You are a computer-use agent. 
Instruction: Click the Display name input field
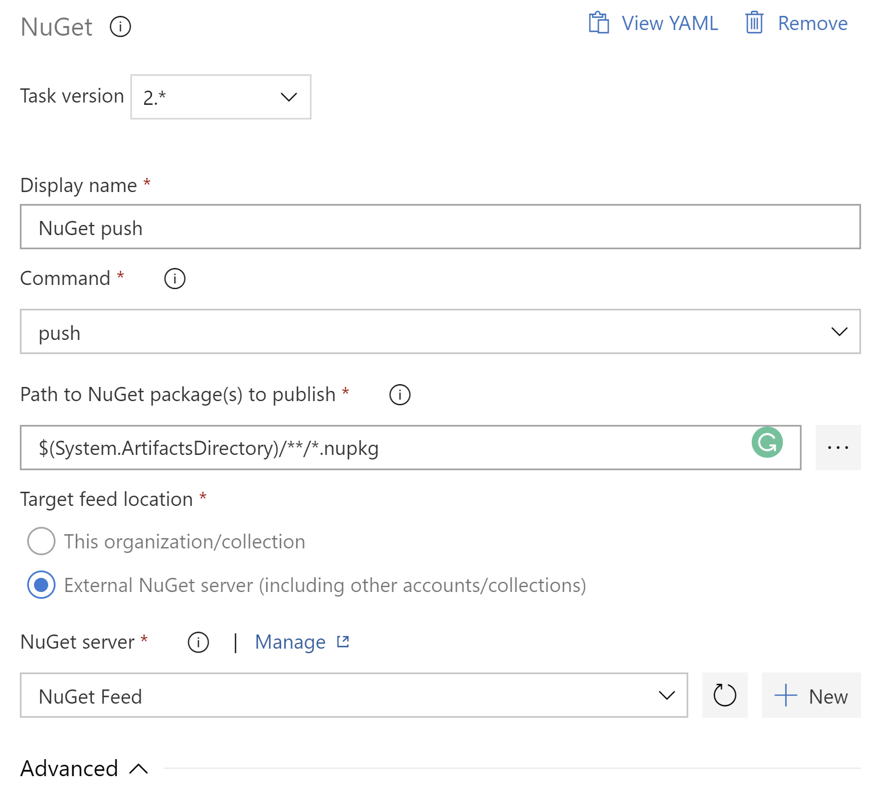click(440, 227)
